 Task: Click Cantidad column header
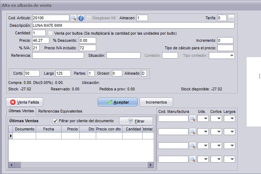[133, 129]
